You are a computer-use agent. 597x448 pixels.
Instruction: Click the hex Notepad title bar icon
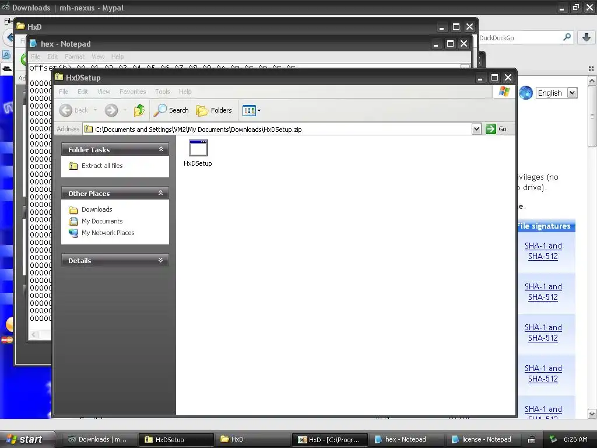(33, 43)
